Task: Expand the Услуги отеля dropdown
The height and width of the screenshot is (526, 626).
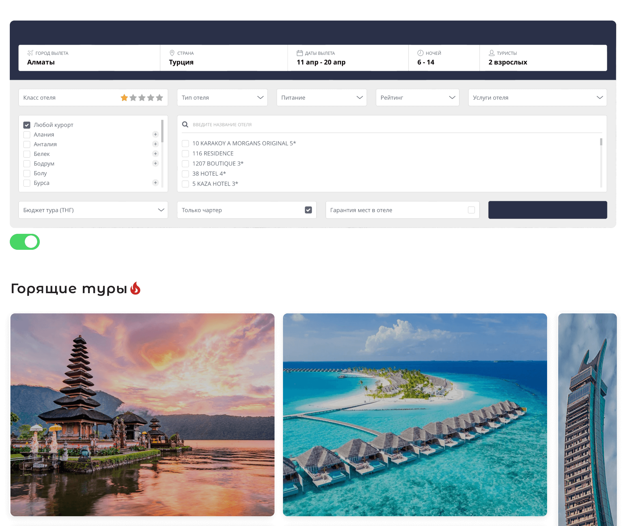Action: point(538,98)
